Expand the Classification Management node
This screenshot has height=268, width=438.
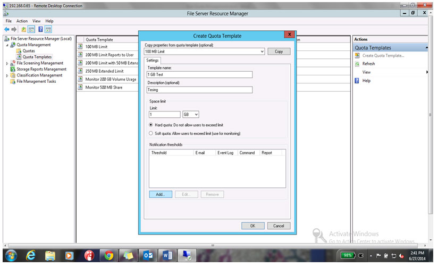pyautogui.click(x=7, y=75)
